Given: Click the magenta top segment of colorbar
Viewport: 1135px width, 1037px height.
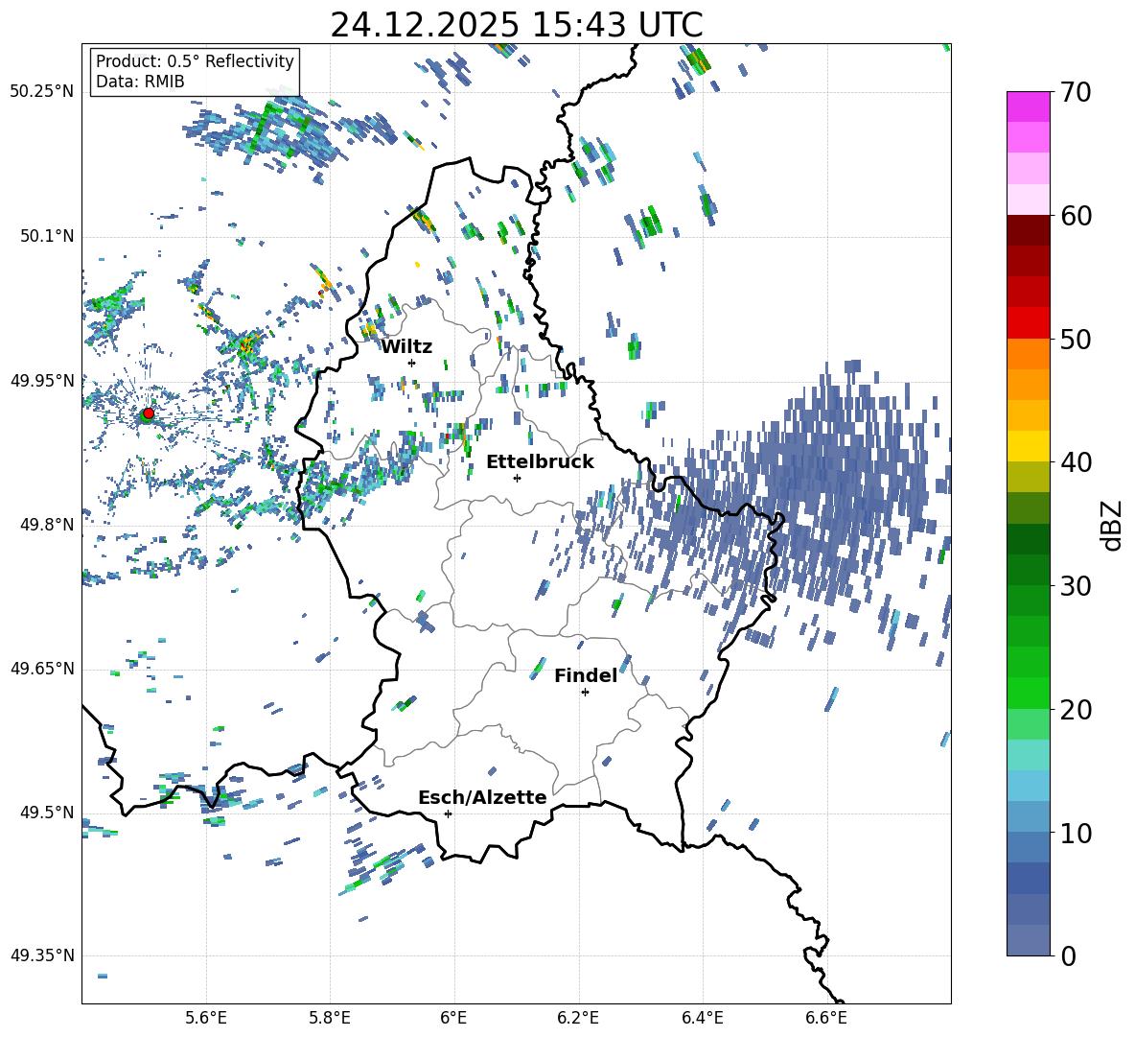Looking at the screenshot, I should point(1028,106).
